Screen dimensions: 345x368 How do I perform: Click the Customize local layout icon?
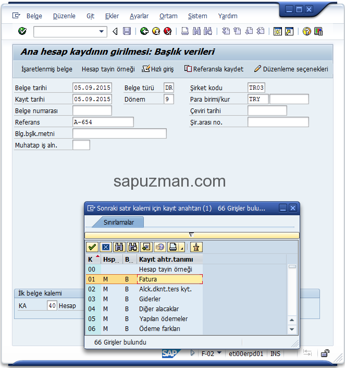coord(318,31)
